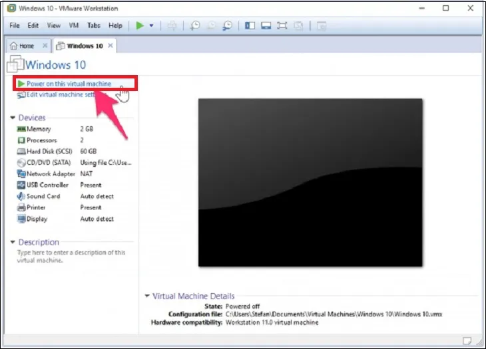Close the Windows 10 tab

pos(111,45)
